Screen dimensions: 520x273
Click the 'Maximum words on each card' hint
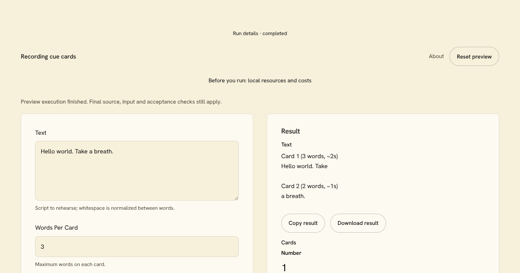(70, 264)
